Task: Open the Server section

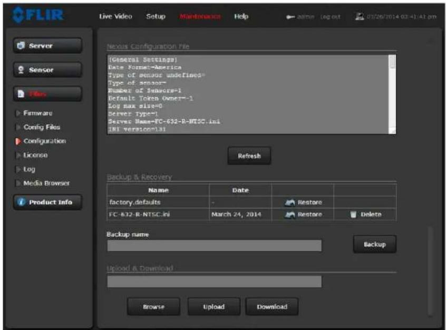Action: 47,45
